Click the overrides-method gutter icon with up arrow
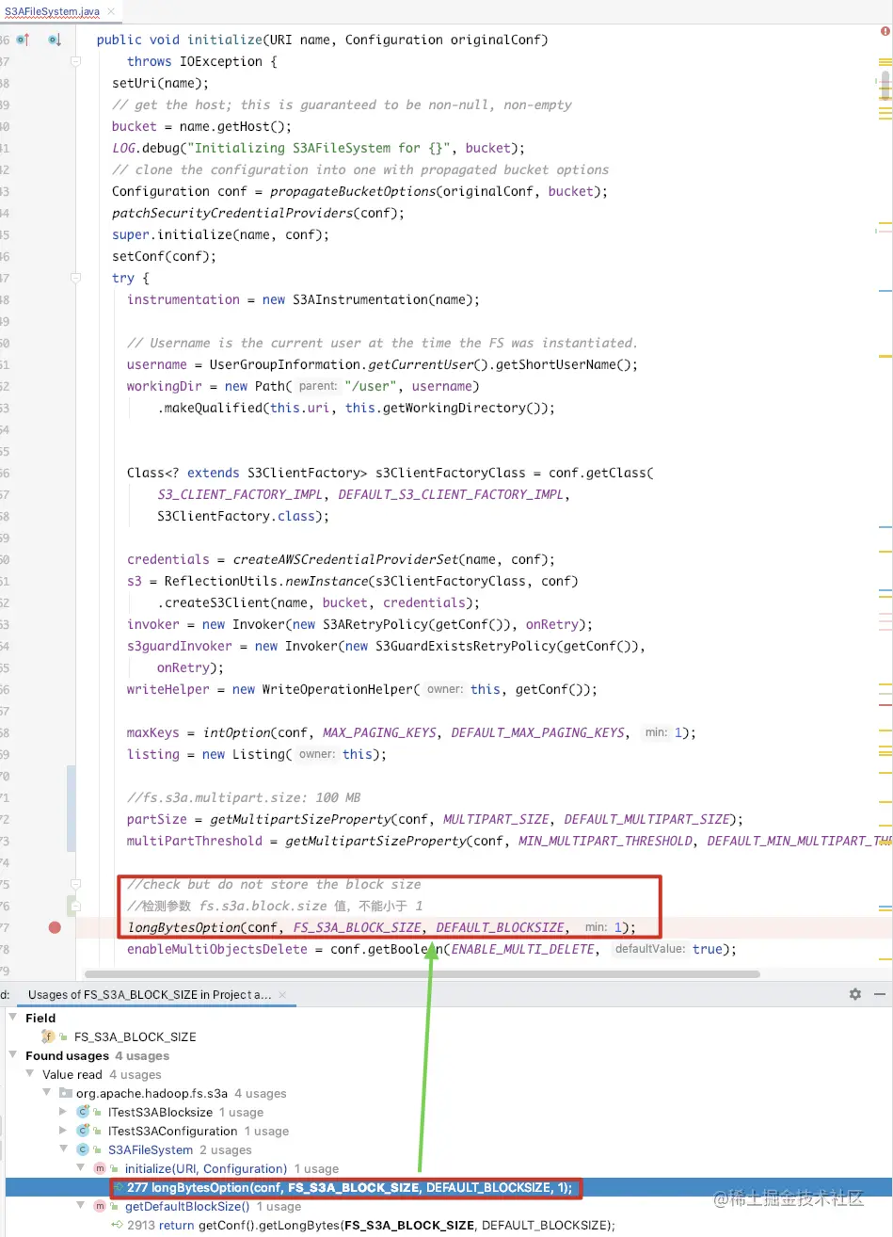The image size is (893, 1237). (x=24, y=40)
